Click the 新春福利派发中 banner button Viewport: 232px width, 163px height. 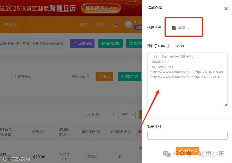pos(101,8)
